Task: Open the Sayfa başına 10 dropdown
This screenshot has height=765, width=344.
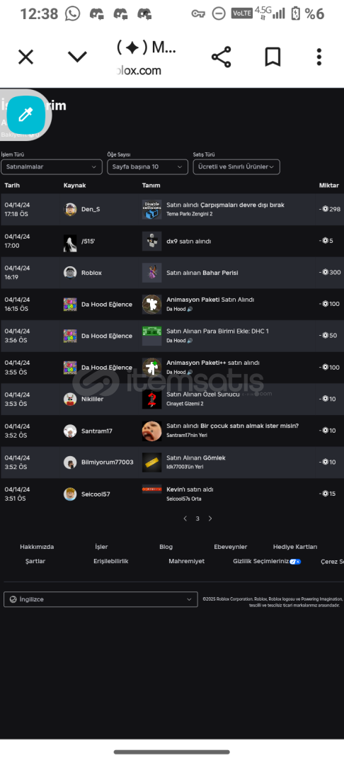Action: click(148, 167)
